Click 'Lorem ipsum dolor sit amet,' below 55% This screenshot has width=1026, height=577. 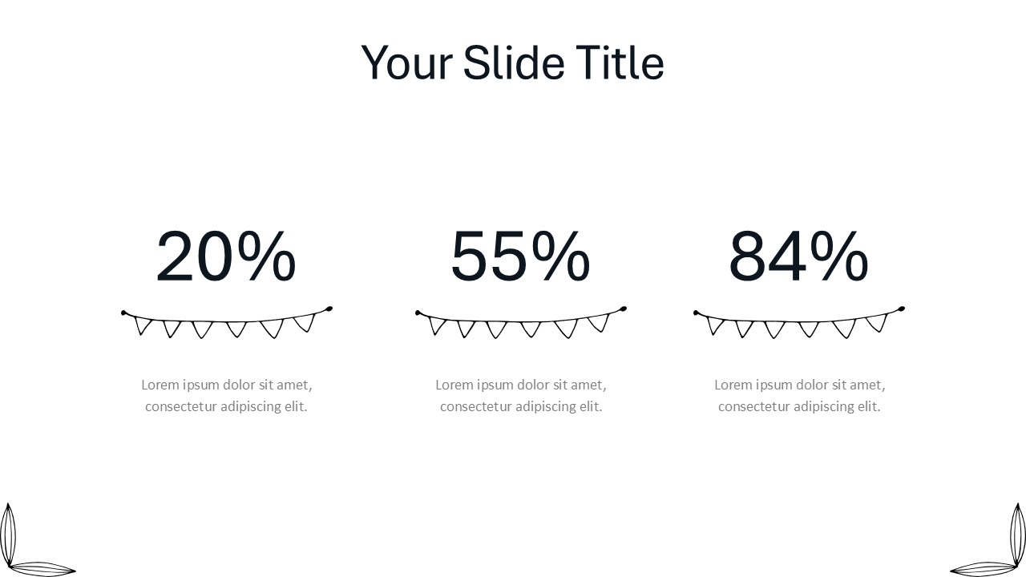(x=521, y=385)
